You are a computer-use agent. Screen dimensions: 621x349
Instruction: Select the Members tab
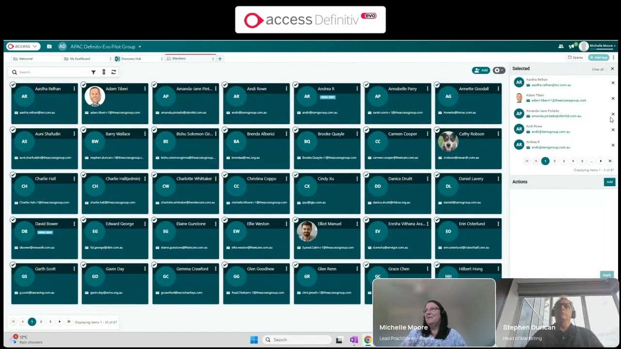(x=179, y=59)
